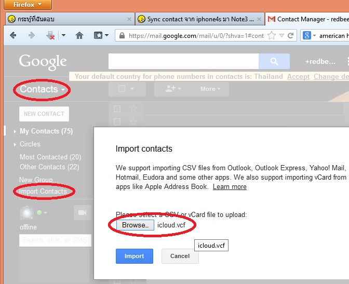This screenshot has width=349, height=284.
Task: Click the Google logo
Action: [43, 62]
